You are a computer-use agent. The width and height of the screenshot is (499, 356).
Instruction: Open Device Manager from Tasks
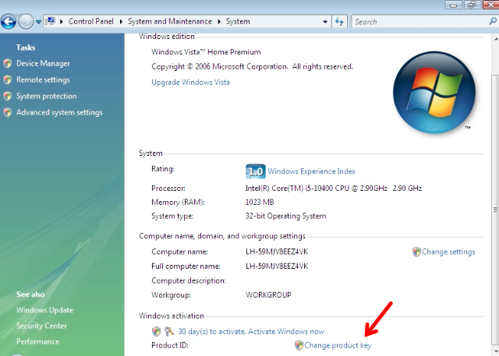pyautogui.click(x=43, y=63)
